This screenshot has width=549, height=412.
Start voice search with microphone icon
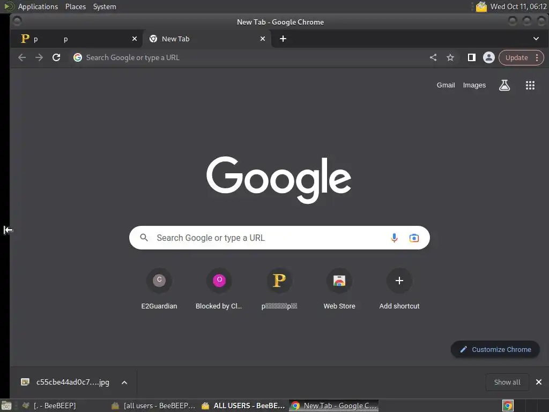pyautogui.click(x=394, y=238)
